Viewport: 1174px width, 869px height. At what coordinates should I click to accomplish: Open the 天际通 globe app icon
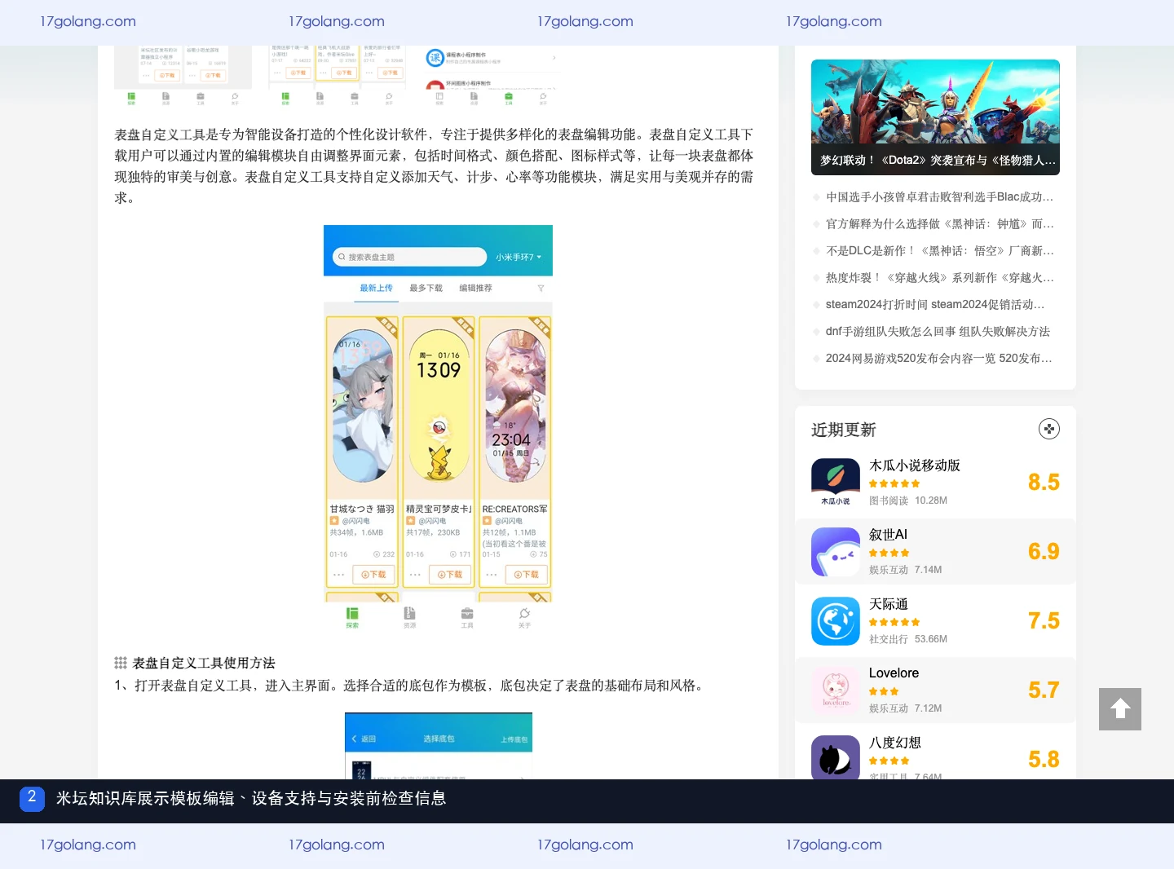point(836,621)
